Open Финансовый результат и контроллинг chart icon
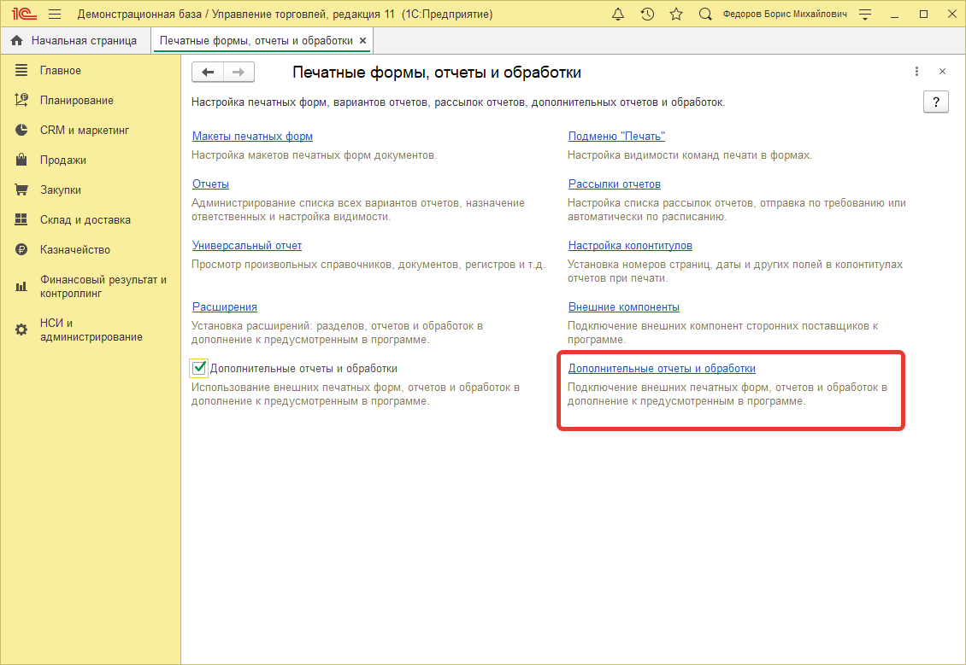The width and height of the screenshot is (966, 665). point(21,286)
